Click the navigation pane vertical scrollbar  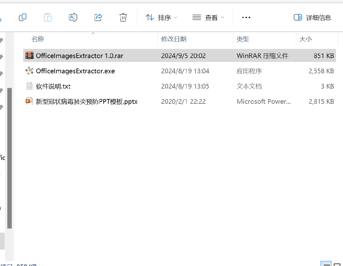[10, 158]
